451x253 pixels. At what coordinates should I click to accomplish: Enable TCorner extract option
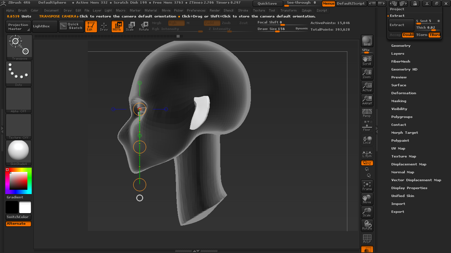pos(422,35)
